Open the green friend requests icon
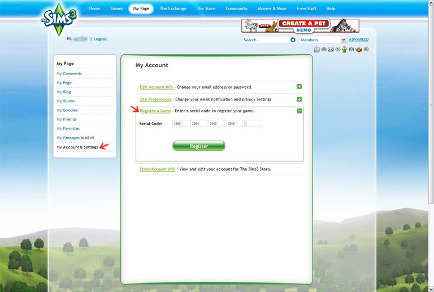Image resolution: width=434 pixels, height=292 pixels. [344, 50]
